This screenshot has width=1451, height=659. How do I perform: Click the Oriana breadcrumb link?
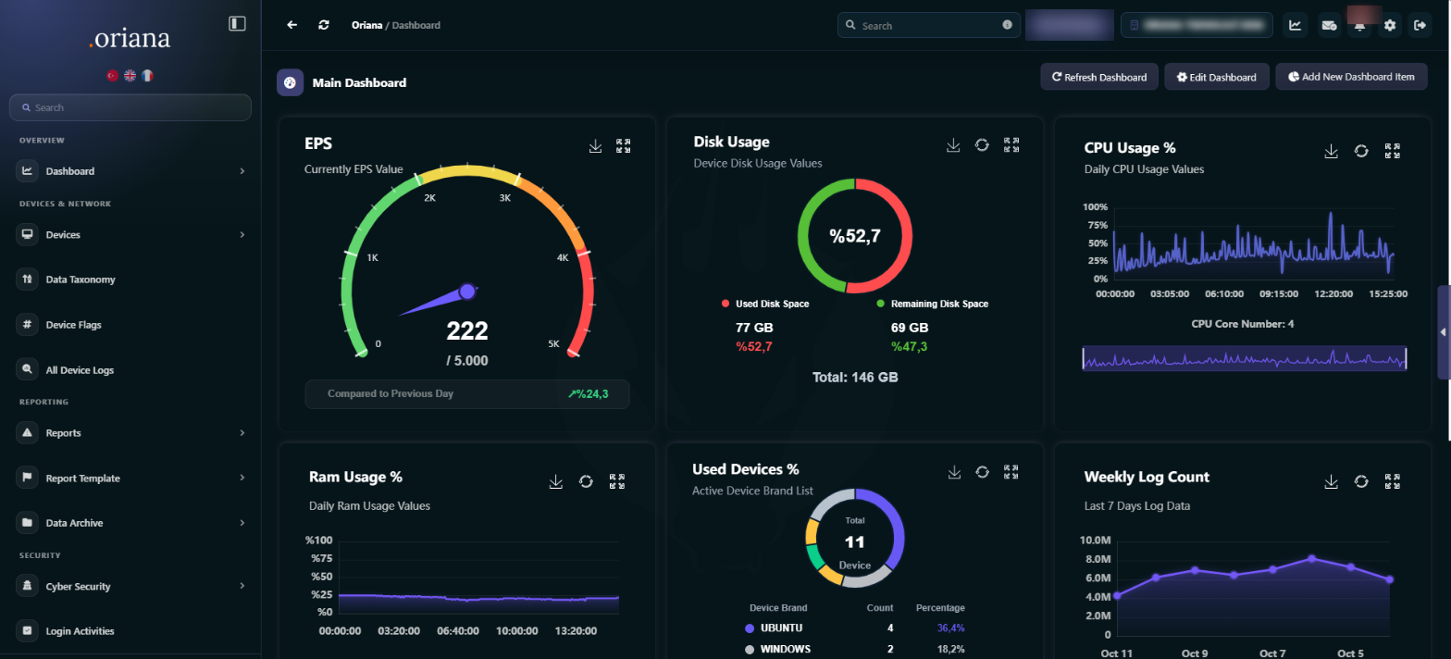pos(366,25)
